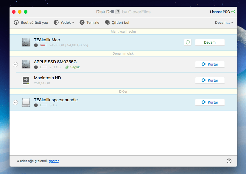This screenshot has height=174, width=246.
Task: Click the 3 TB size text
Action: (53, 105)
